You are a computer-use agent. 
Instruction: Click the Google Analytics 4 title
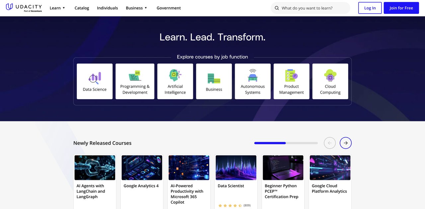tap(141, 186)
